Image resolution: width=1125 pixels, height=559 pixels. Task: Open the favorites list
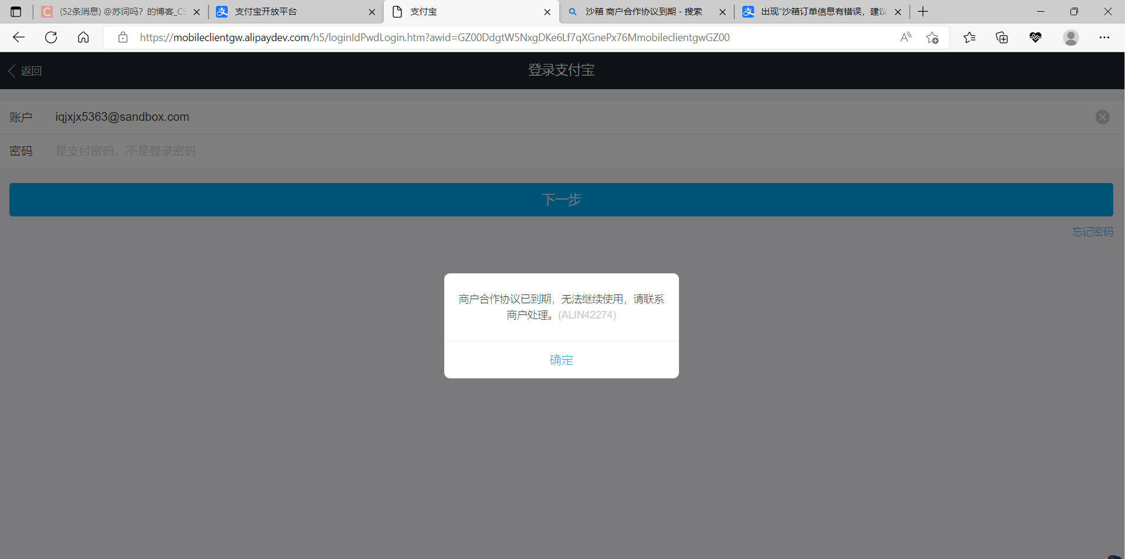pos(969,38)
